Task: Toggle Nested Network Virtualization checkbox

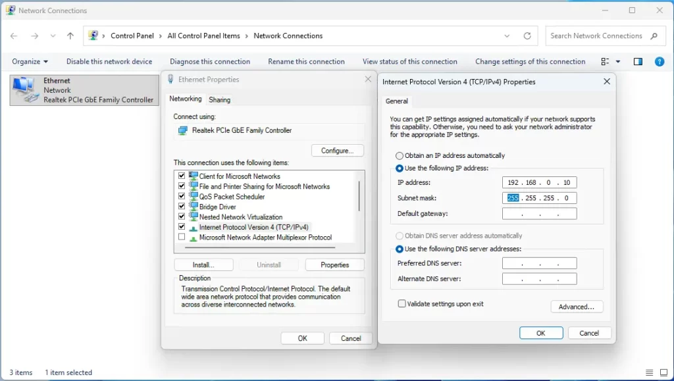Action: (x=182, y=216)
